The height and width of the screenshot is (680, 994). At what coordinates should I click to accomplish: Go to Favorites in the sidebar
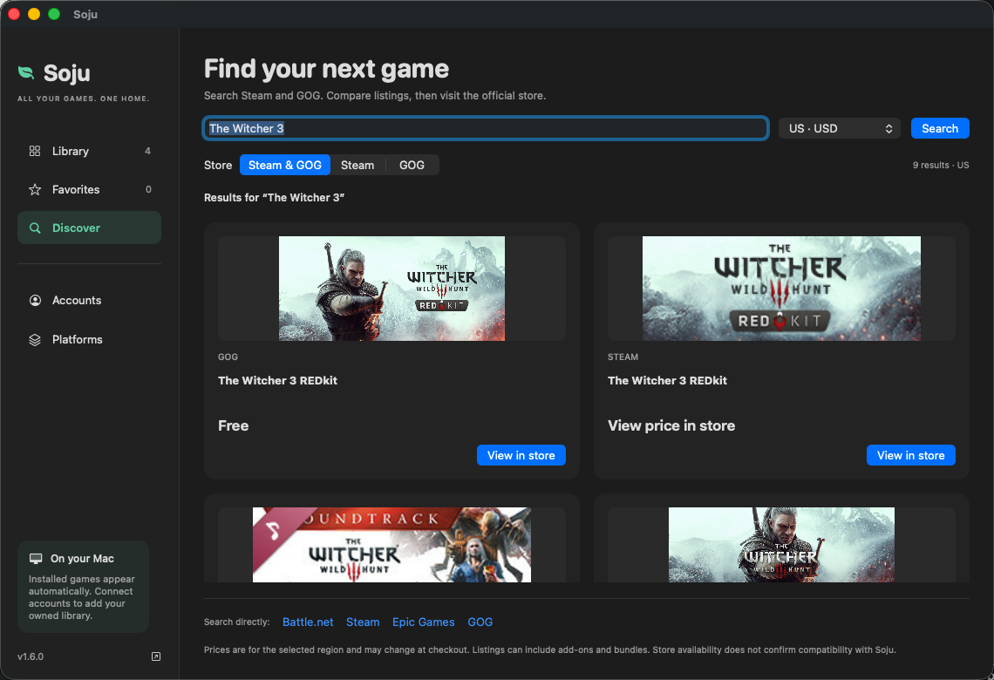tap(90, 189)
